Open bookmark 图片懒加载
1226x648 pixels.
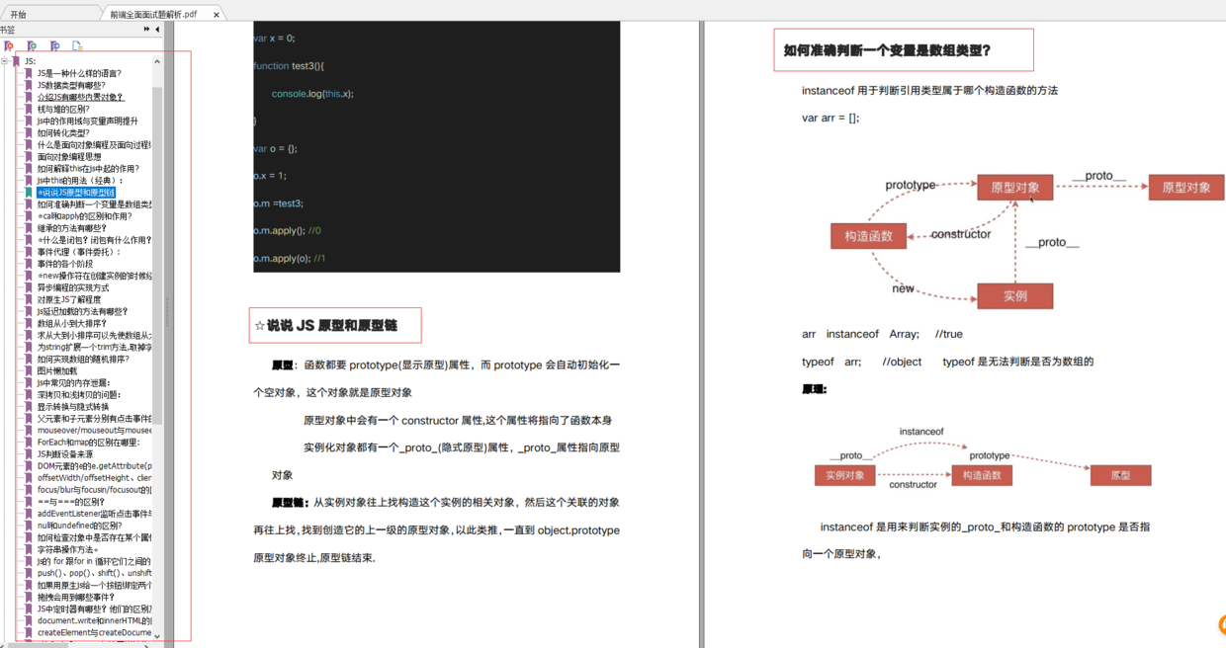tap(57, 370)
